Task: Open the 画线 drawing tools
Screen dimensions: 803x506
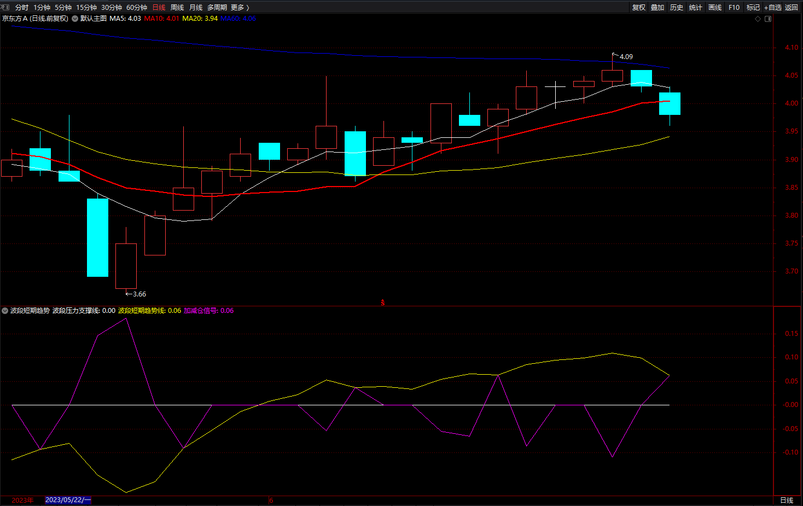Action: click(x=715, y=8)
